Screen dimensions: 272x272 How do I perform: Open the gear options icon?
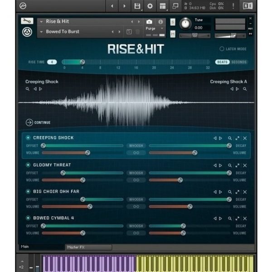click(x=150, y=6)
